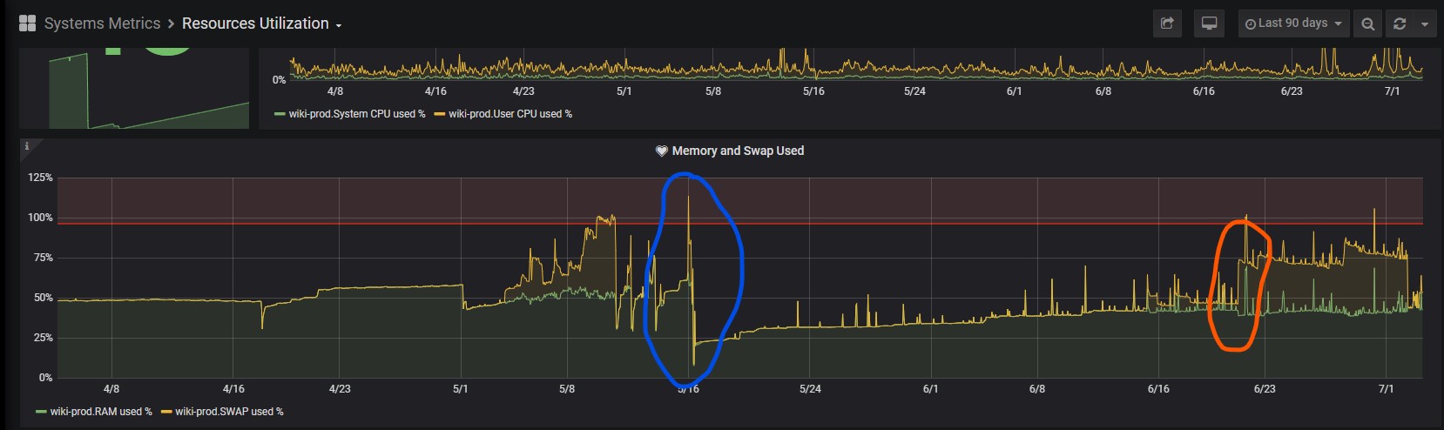
Task: Click the 100% y-axis label on memory graph
Action: point(40,218)
